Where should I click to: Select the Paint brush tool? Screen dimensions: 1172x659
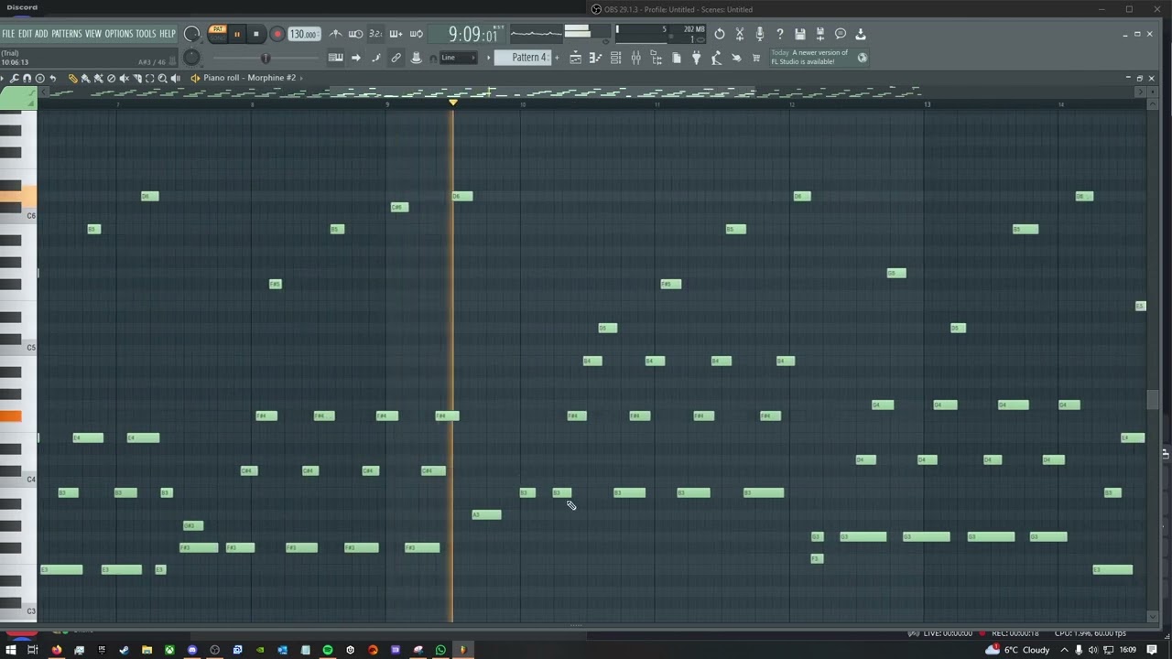coord(86,79)
